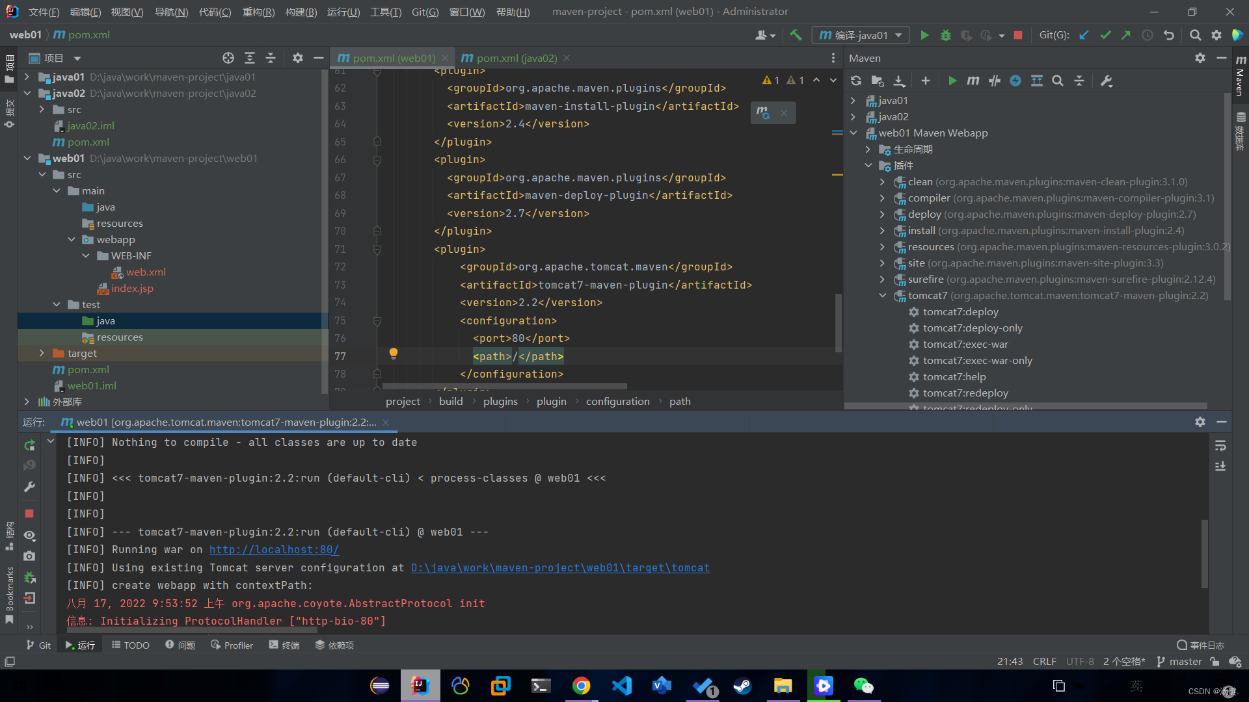Open the target\tomcat path link in console
Screen dimensions: 1249x702
point(560,568)
